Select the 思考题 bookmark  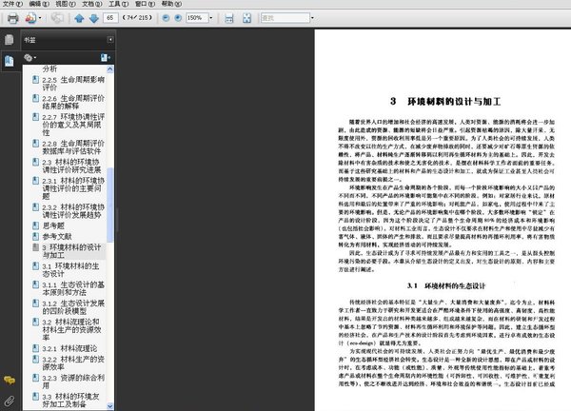click(x=53, y=225)
